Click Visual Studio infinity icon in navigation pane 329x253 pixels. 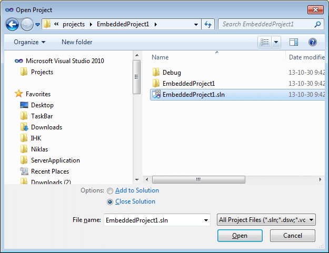[19, 61]
